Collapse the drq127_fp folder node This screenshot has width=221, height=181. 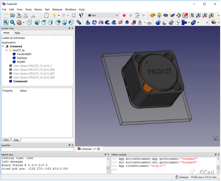point(7,50)
